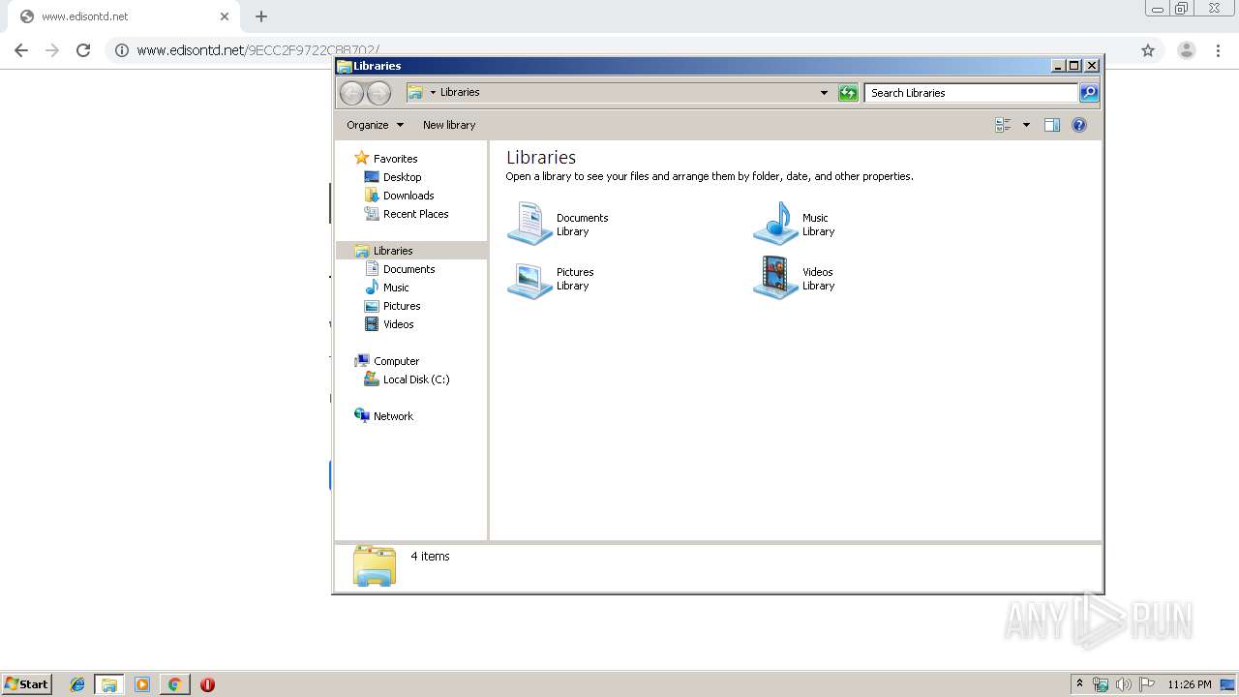
Task: Open the Organize menu
Action: (x=375, y=125)
